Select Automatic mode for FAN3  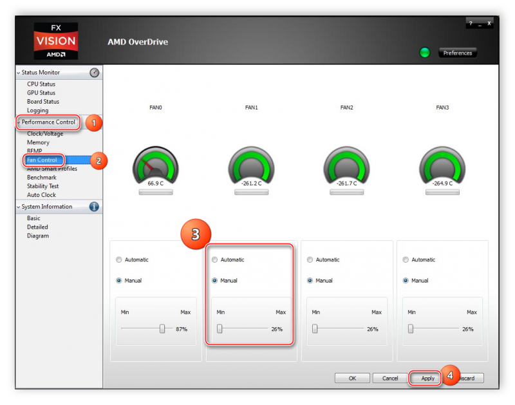(406, 260)
